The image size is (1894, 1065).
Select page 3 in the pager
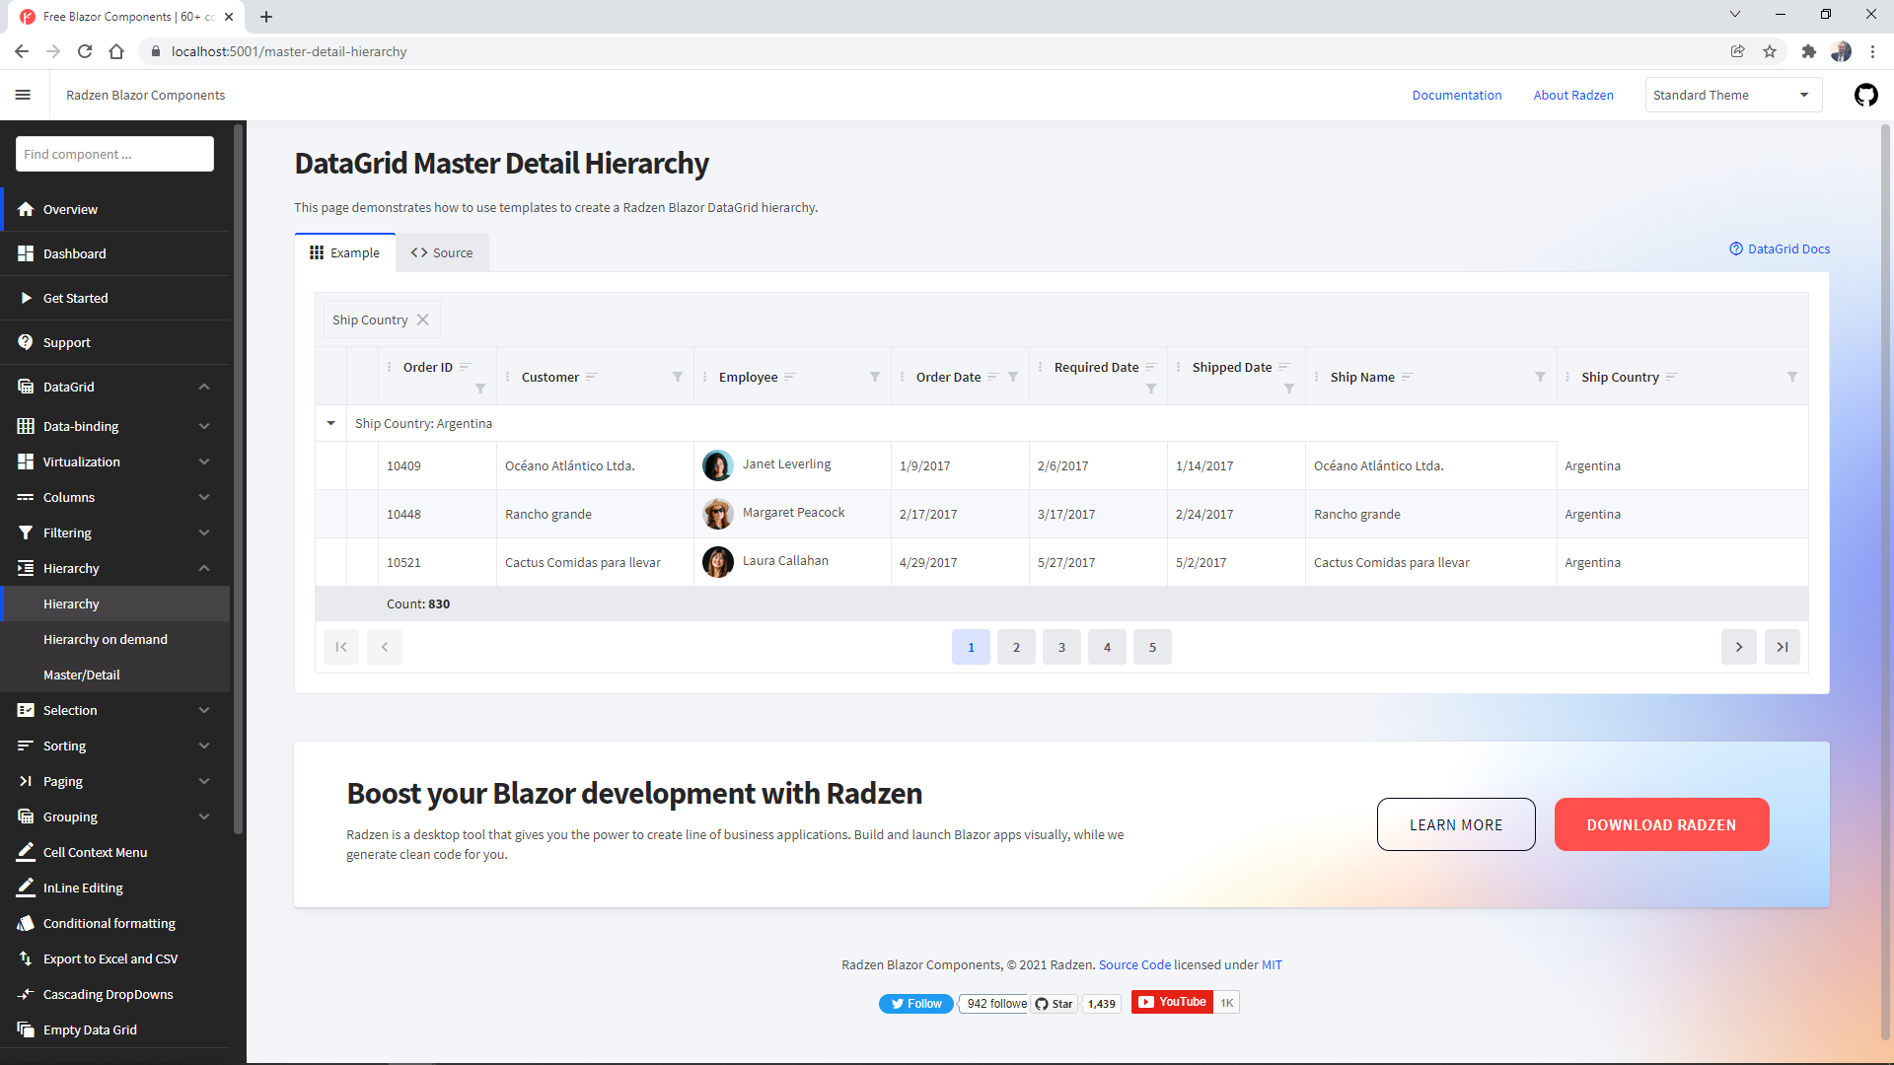1061,647
